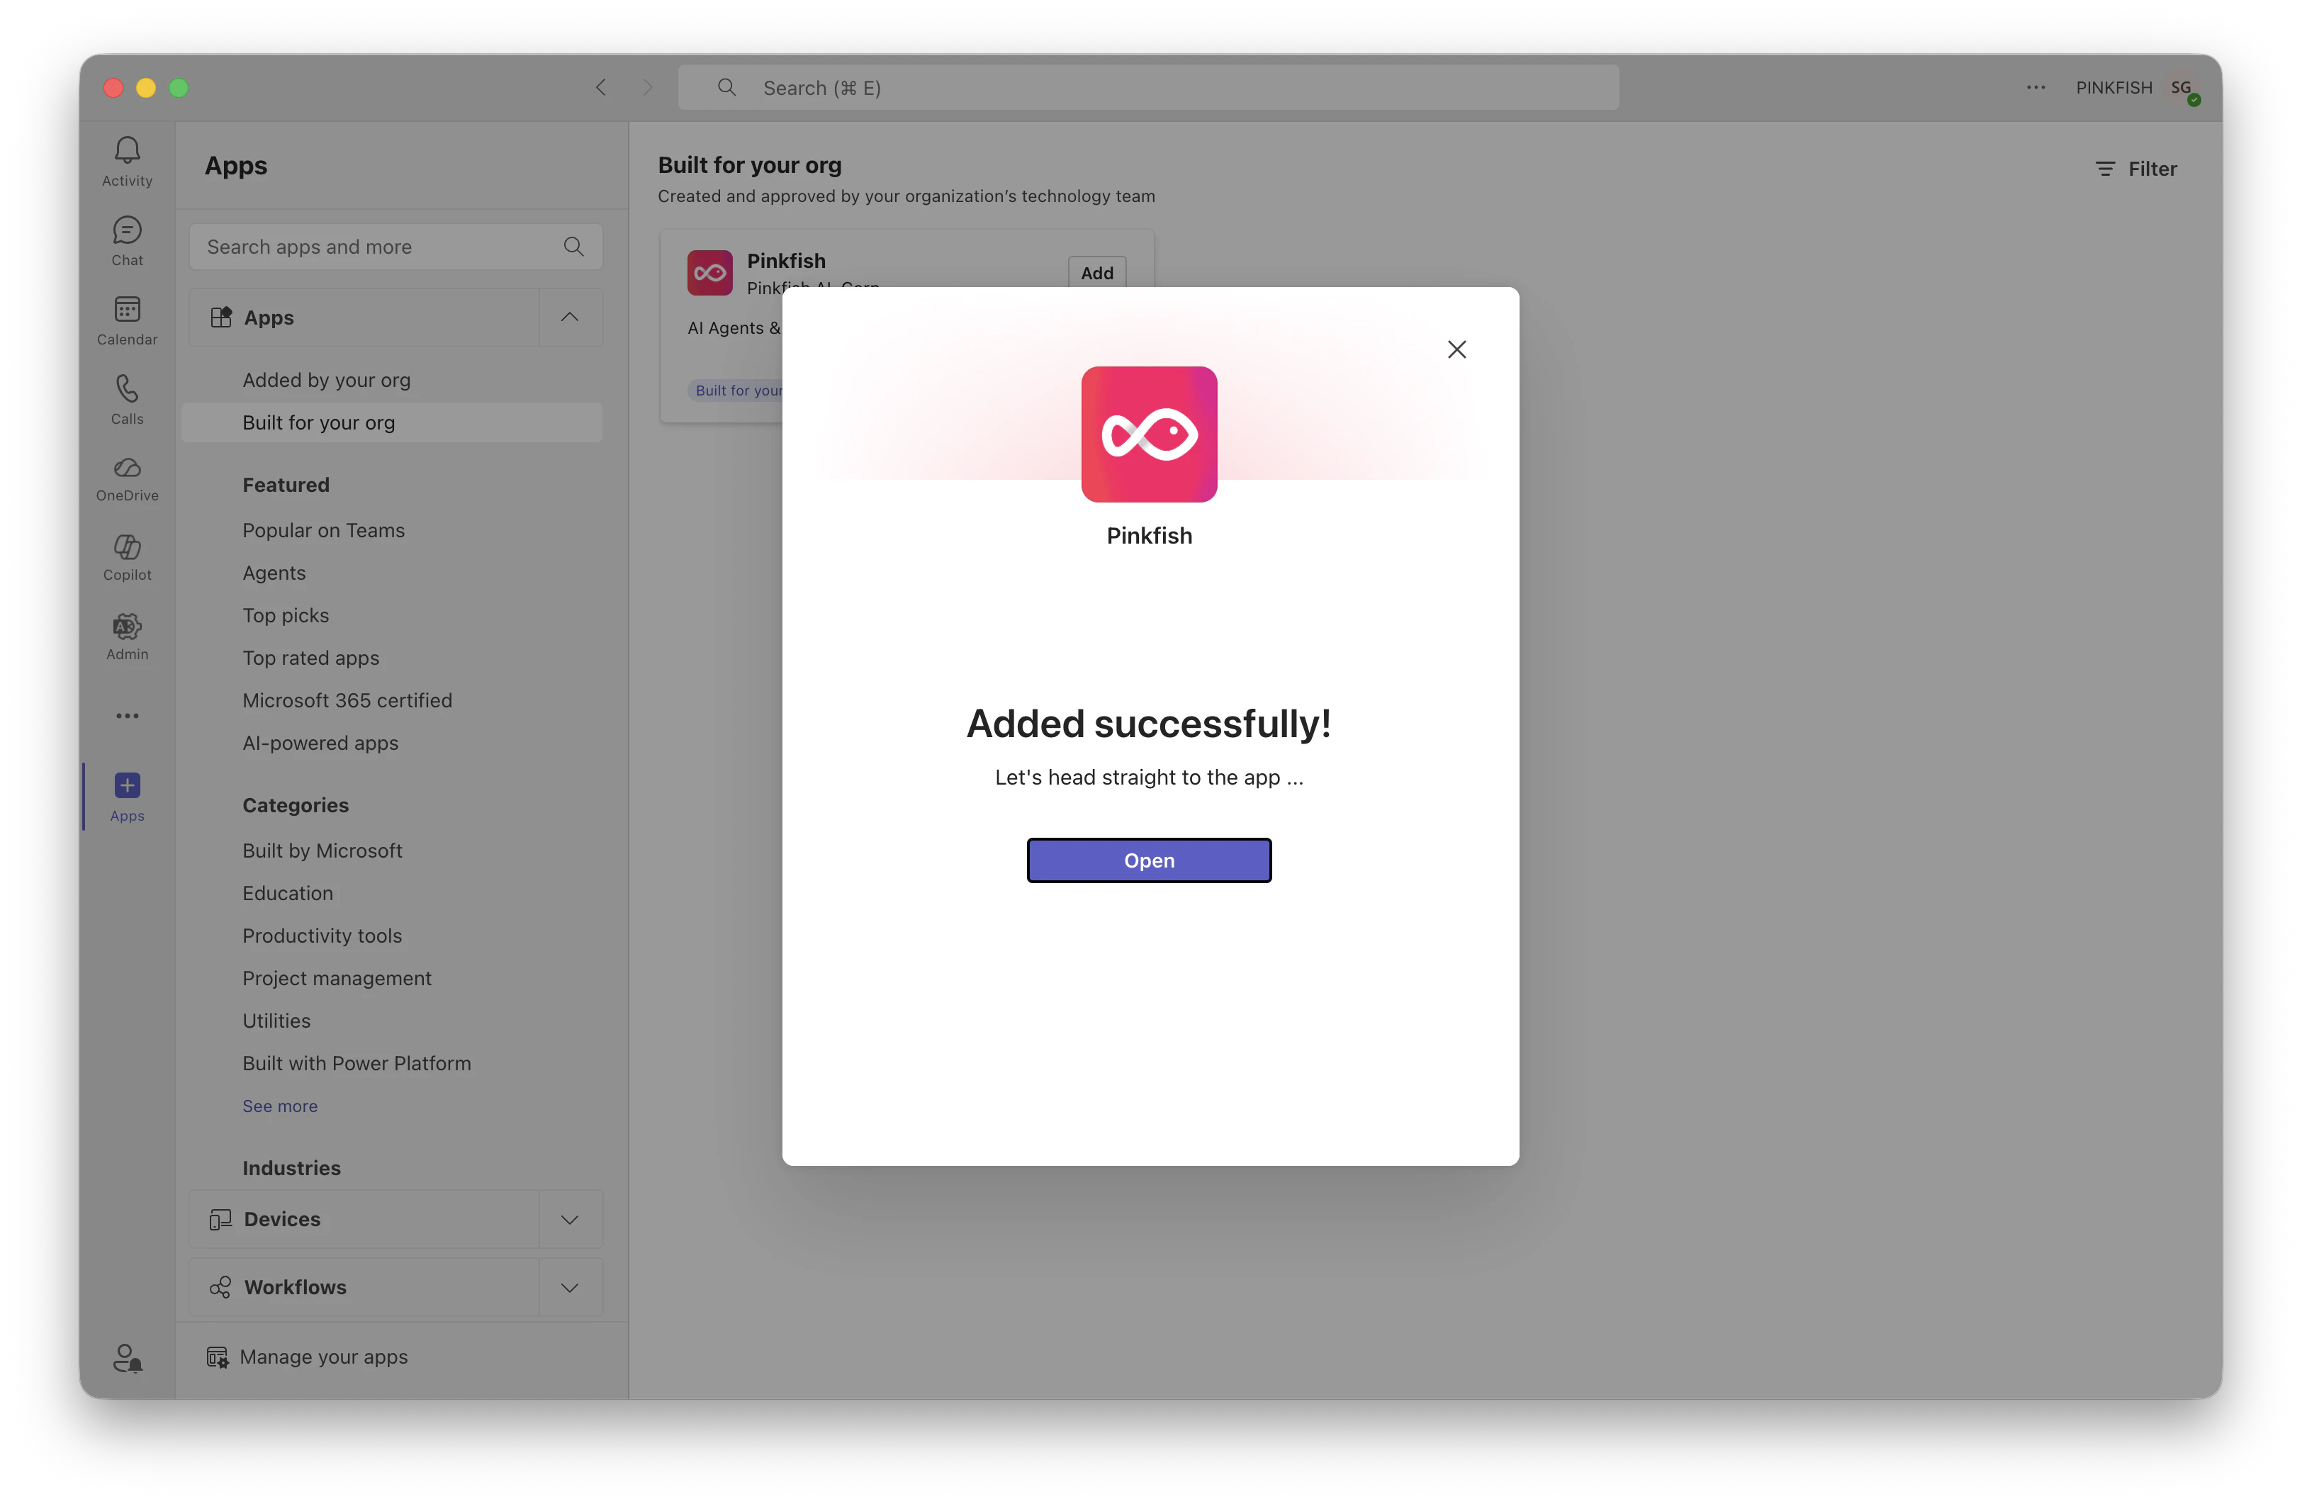Reveal more sidebar apps via ellipsis

coord(127,716)
